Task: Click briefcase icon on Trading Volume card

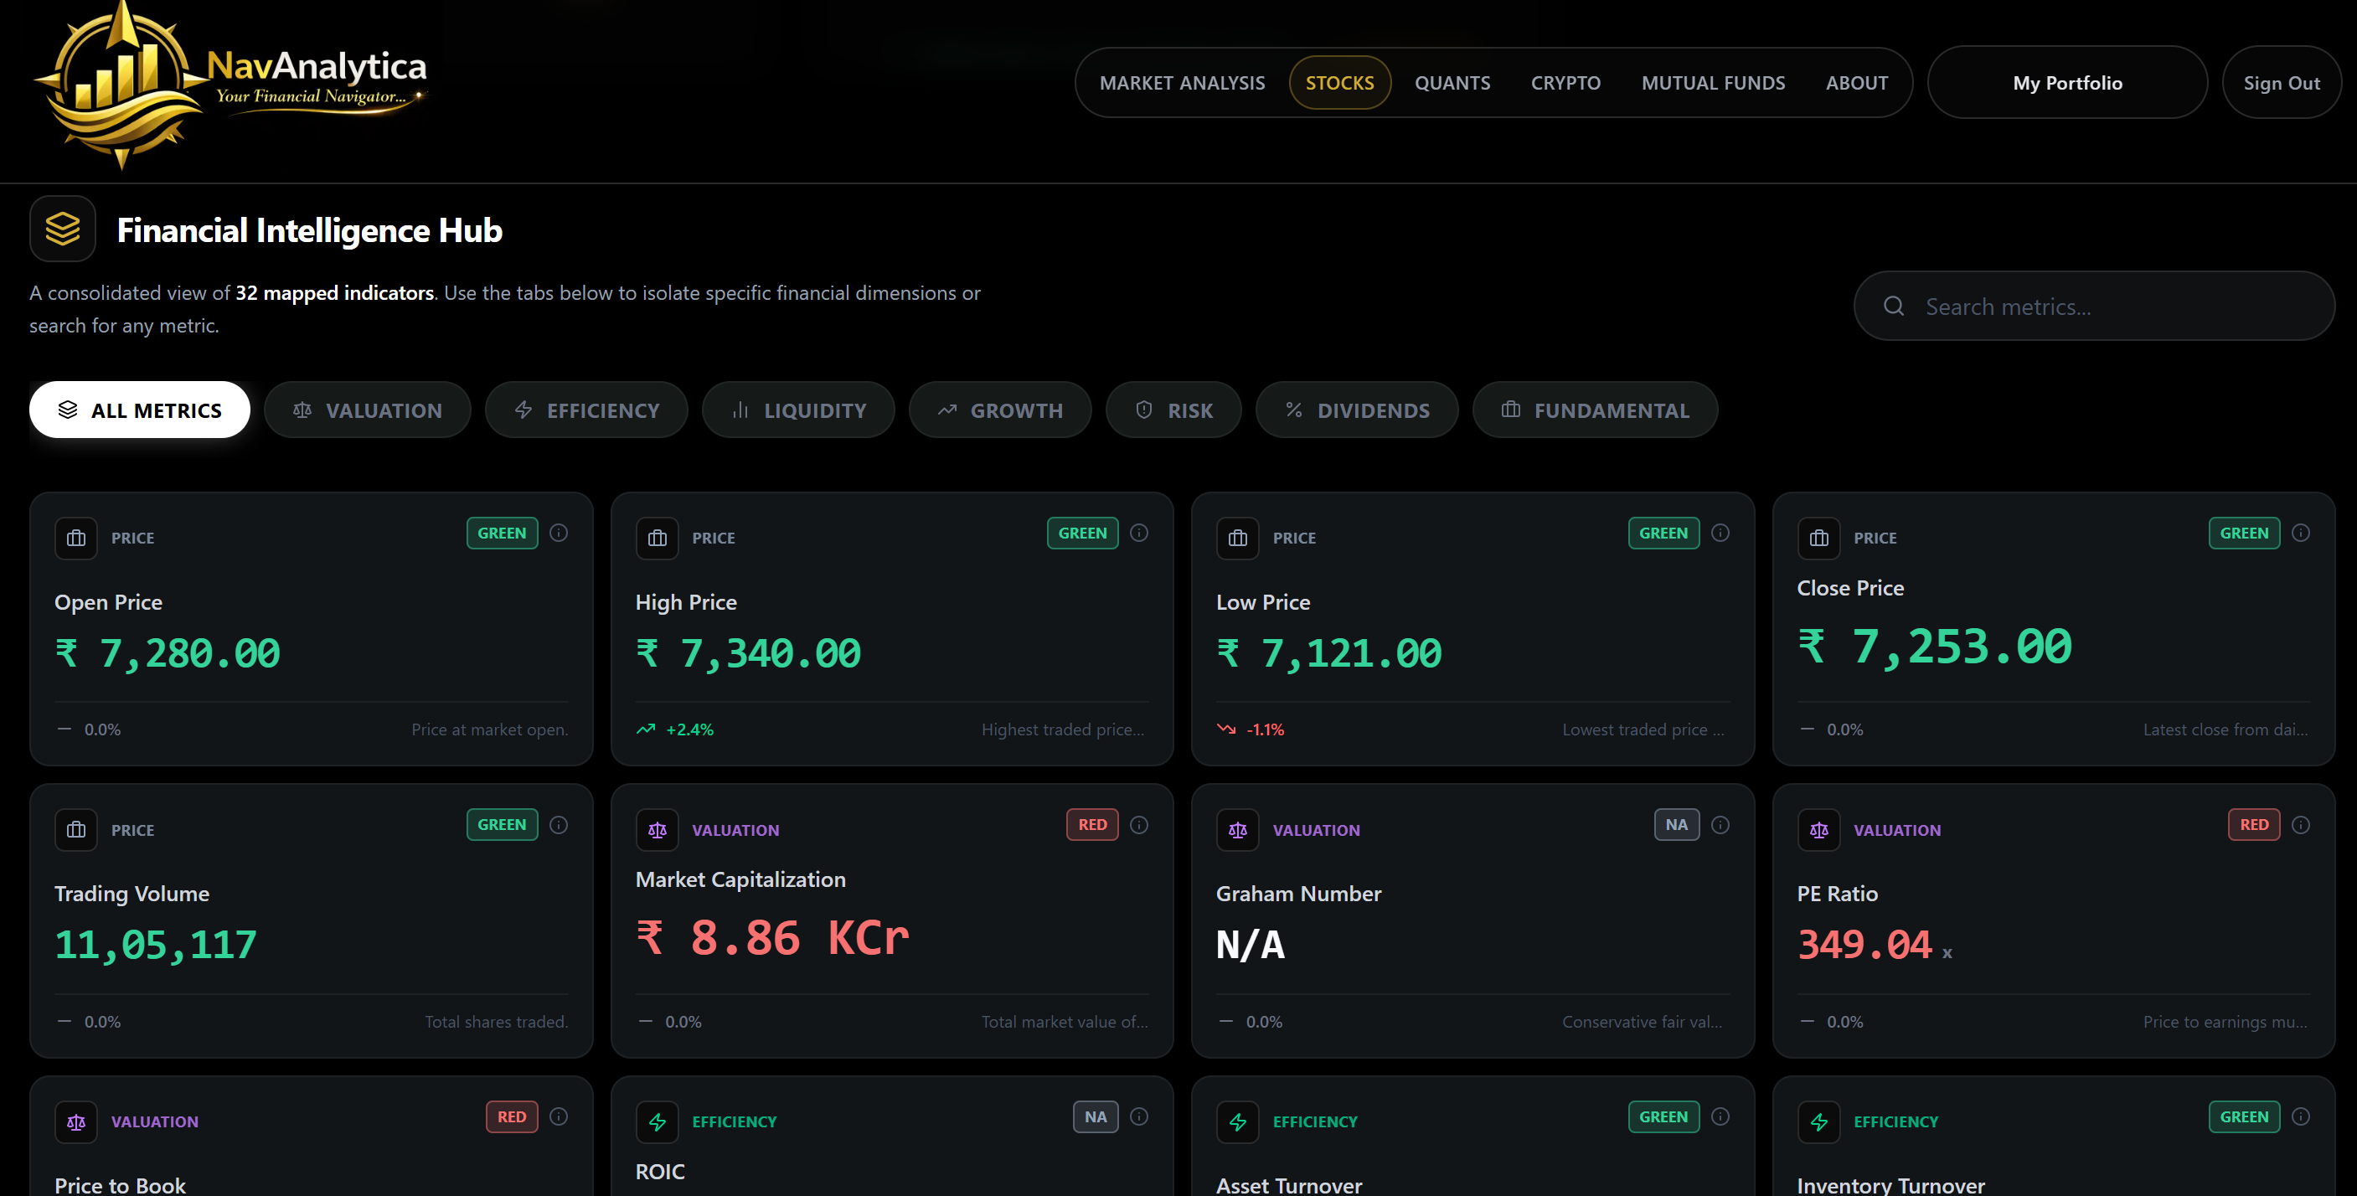Action: coord(76,830)
